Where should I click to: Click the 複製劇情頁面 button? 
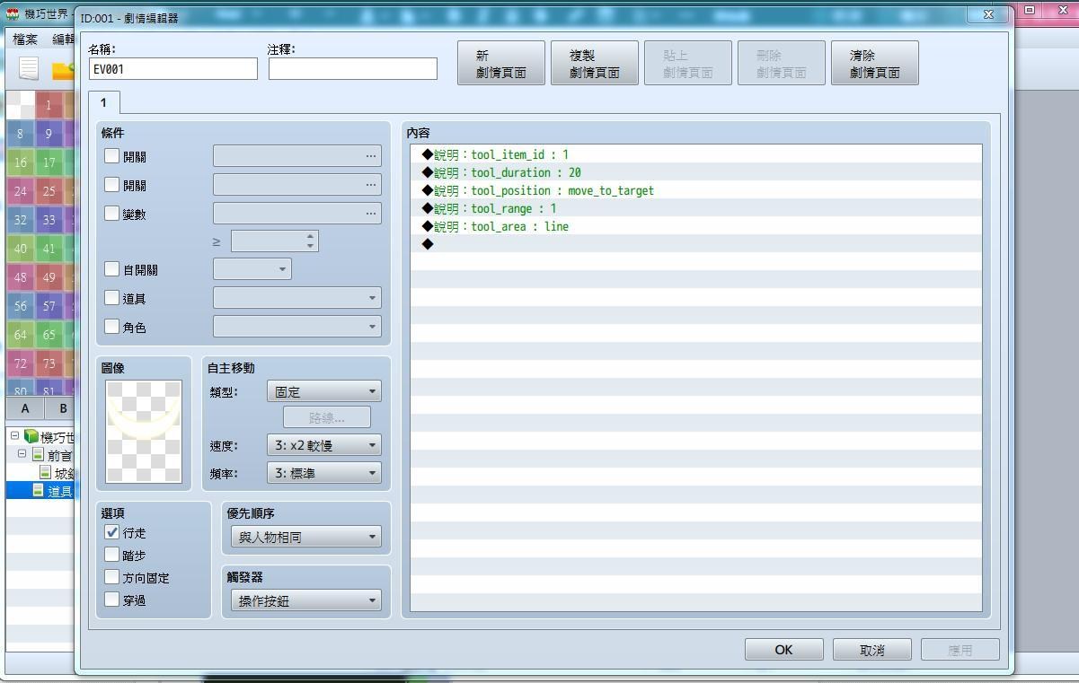(x=595, y=63)
